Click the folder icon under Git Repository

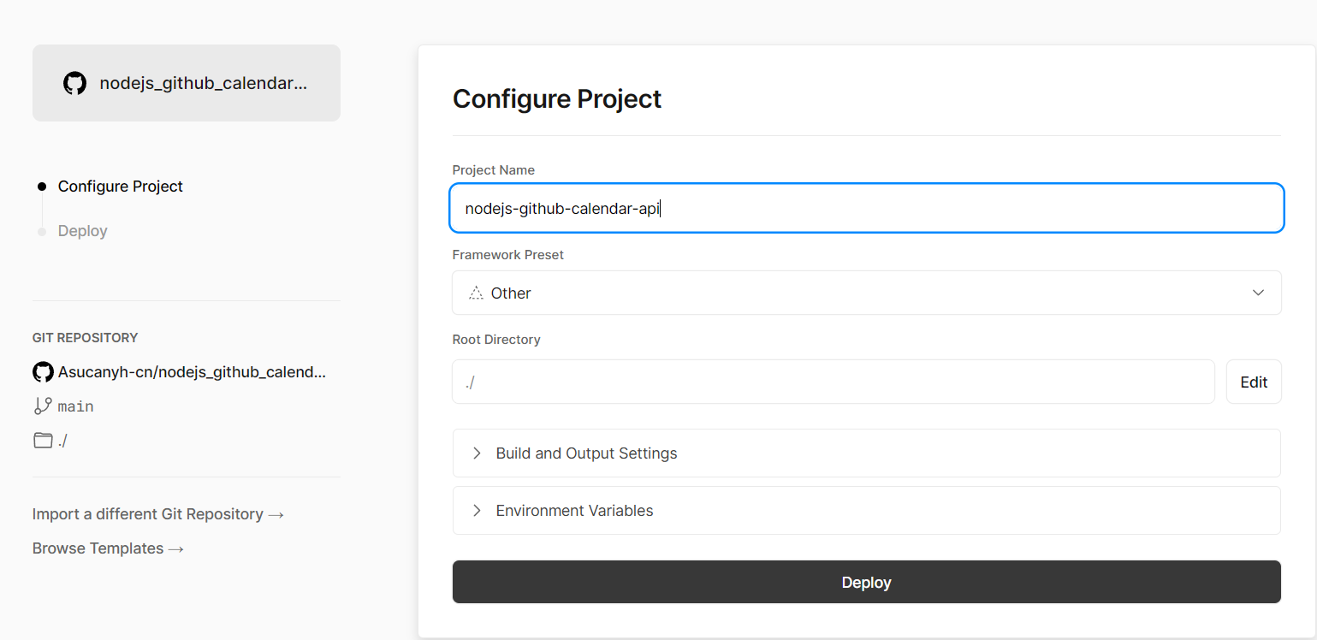(43, 441)
